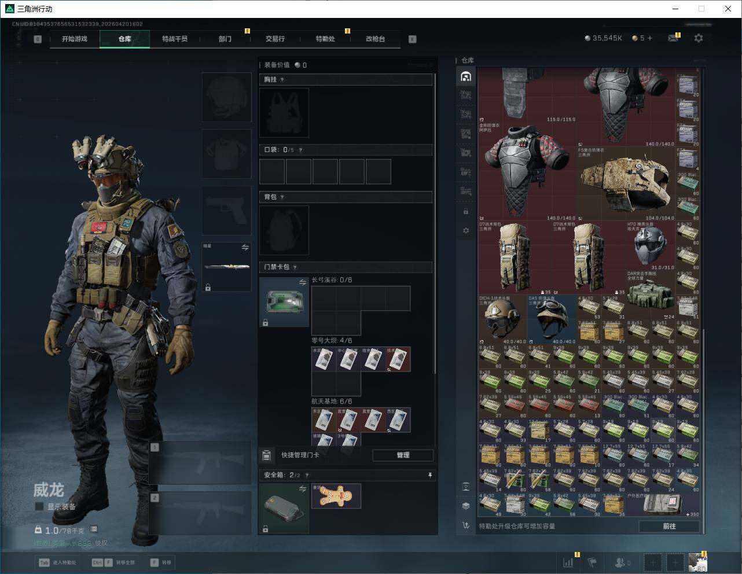Click the warehouse sidebar lock icon
742x574 pixels.
(x=466, y=211)
